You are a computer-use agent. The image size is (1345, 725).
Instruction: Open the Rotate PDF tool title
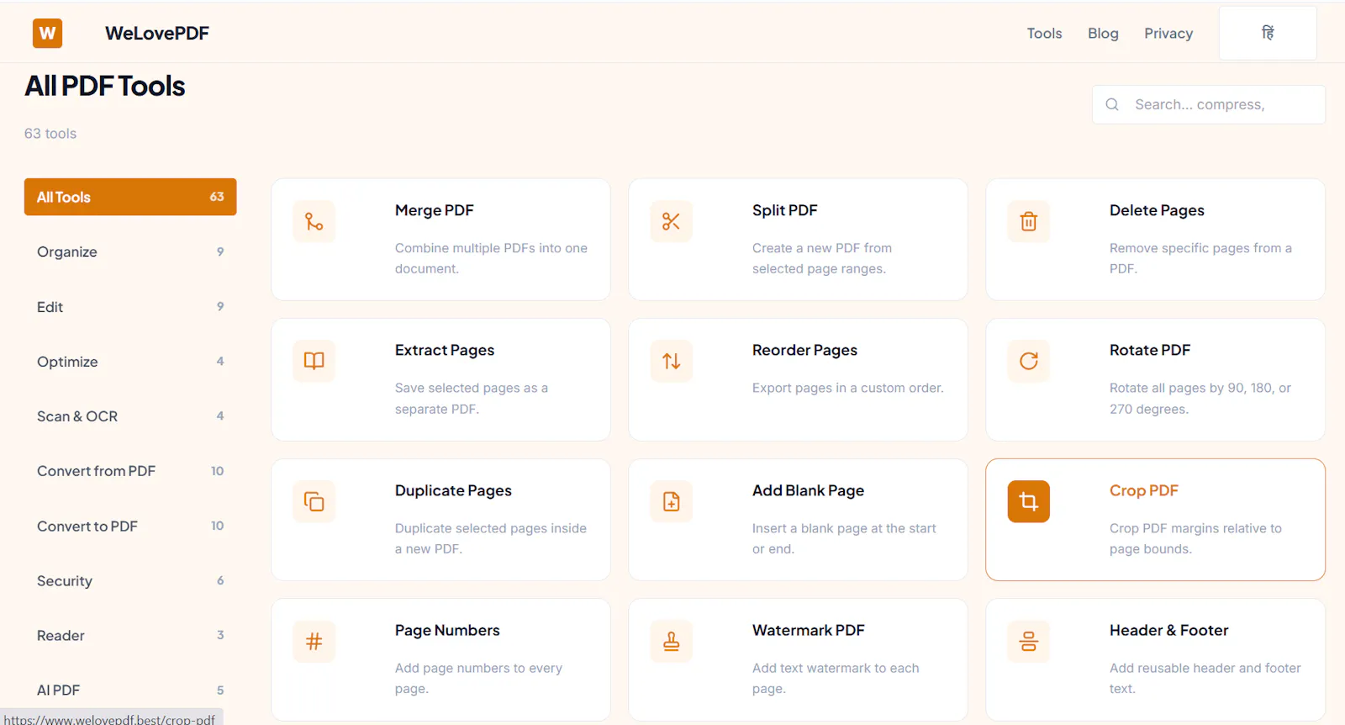coord(1150,350)
